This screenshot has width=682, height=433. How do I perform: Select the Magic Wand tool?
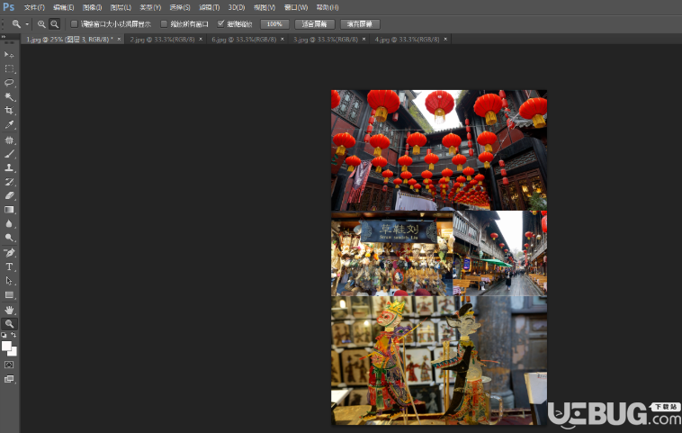pos(9,96)
